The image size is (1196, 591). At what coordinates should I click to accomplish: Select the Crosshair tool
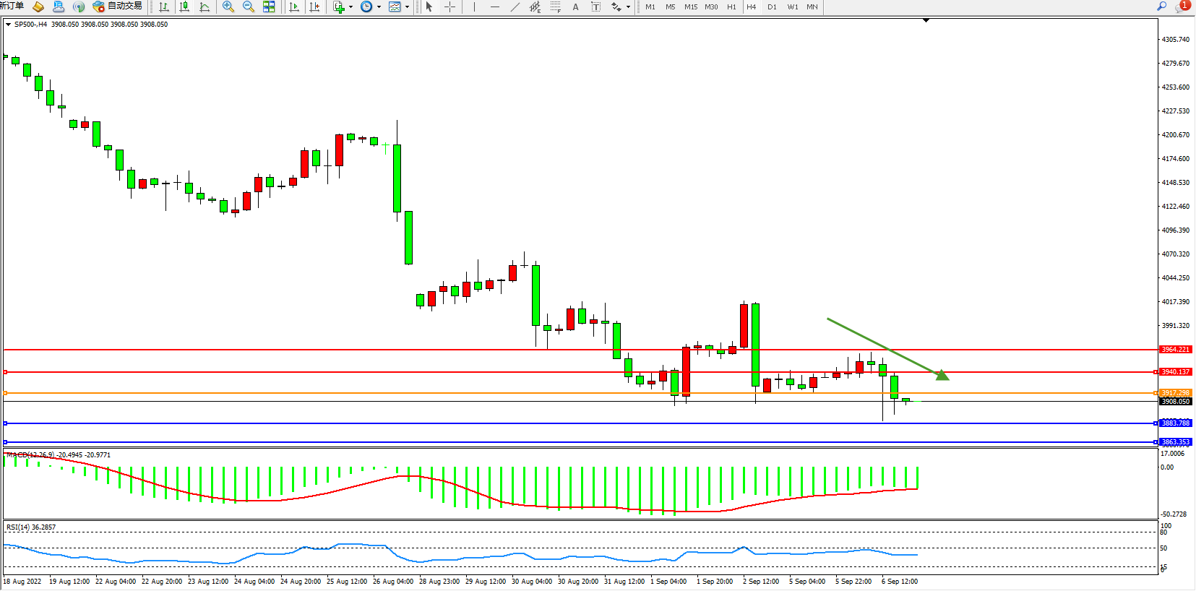click(449, 7)
